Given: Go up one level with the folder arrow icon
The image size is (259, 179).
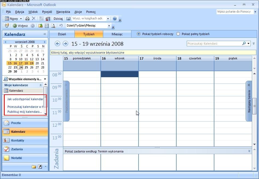Looking at the screenshot, I should (x=40, y=26).
